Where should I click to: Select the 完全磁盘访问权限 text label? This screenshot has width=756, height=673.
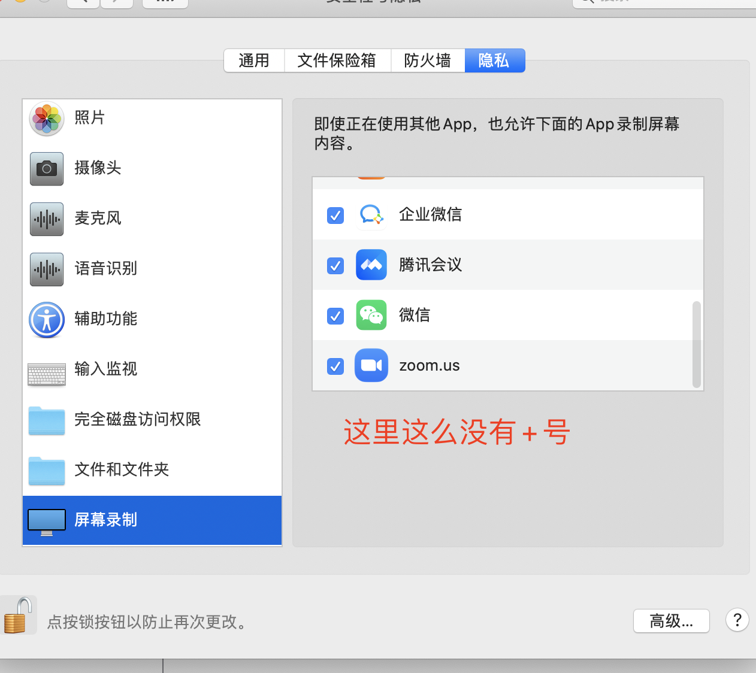[x=138, y=419]
